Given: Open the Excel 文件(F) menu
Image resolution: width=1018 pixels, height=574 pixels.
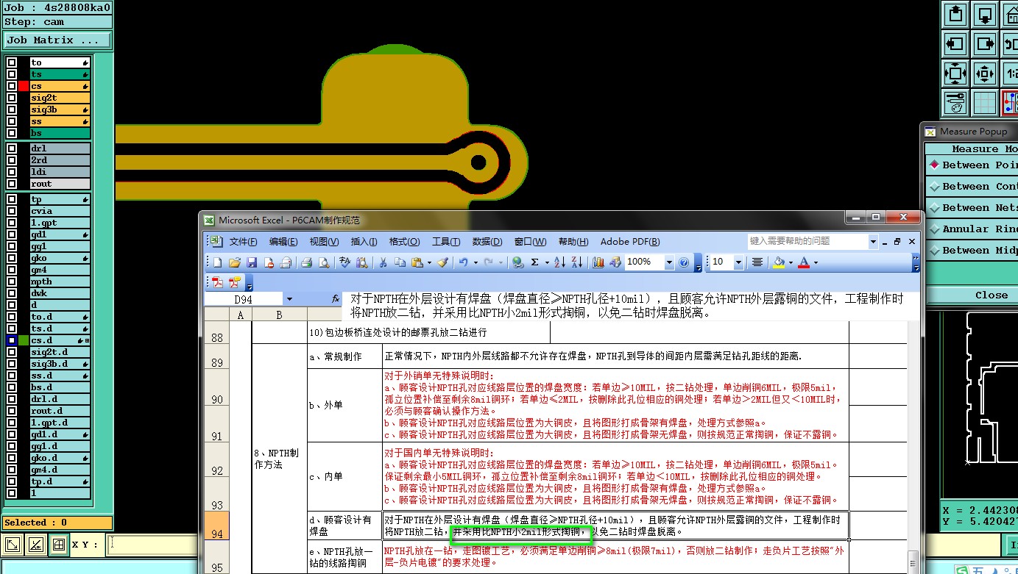Looking at the screenshot, I should [x=243, y=241].
